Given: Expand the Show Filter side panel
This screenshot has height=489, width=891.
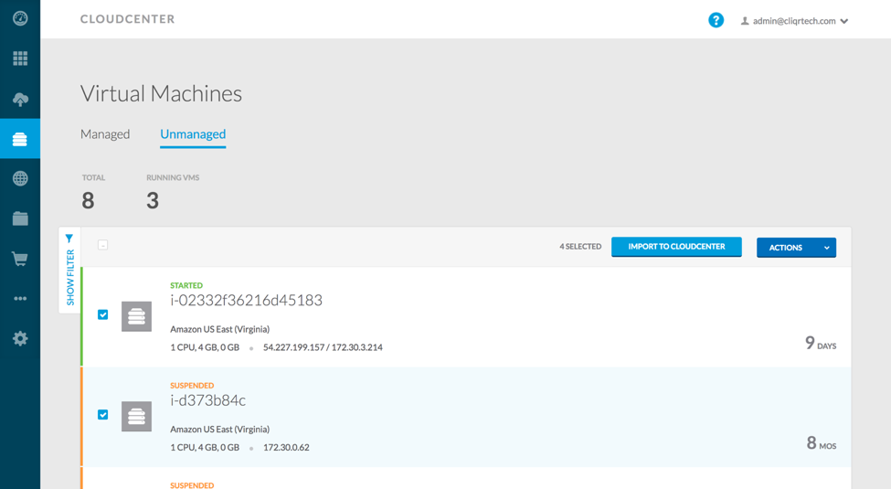Looking at the screenshot, I should (x=69, y=271).
